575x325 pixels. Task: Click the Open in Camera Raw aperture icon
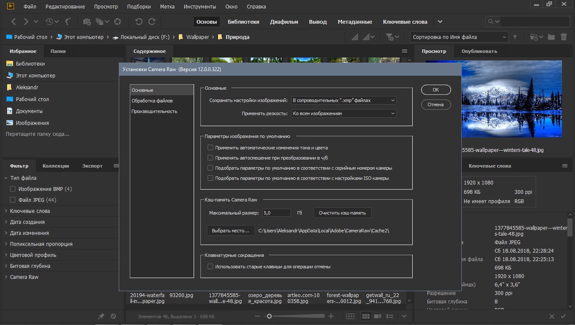click(118, 22)
